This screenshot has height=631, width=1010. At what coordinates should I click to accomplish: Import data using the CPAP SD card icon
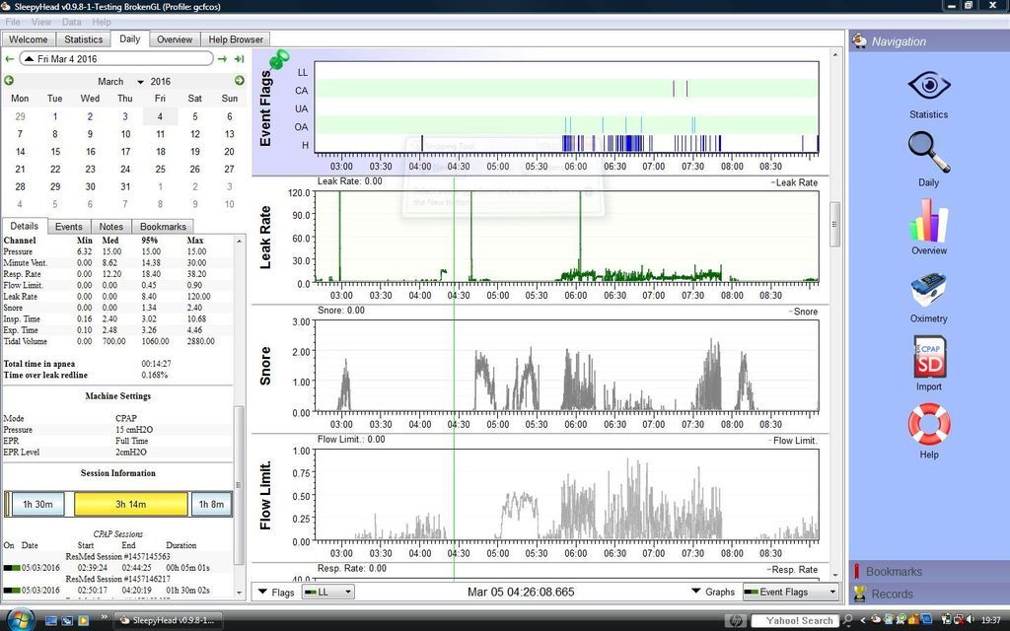[x=929, y=357]
